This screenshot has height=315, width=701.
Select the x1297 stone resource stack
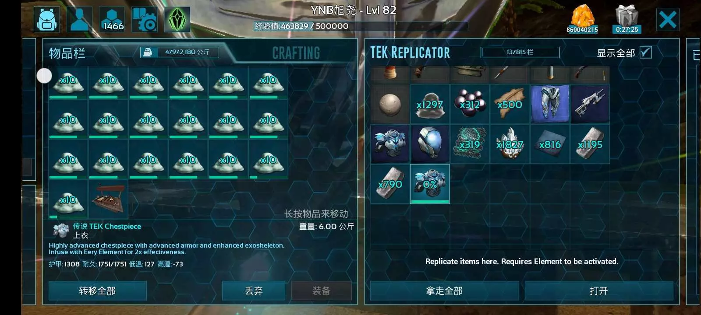pos(430,104)
